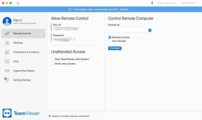Click the blue Connect button
The image size is (202, 120).
[115, 48]
